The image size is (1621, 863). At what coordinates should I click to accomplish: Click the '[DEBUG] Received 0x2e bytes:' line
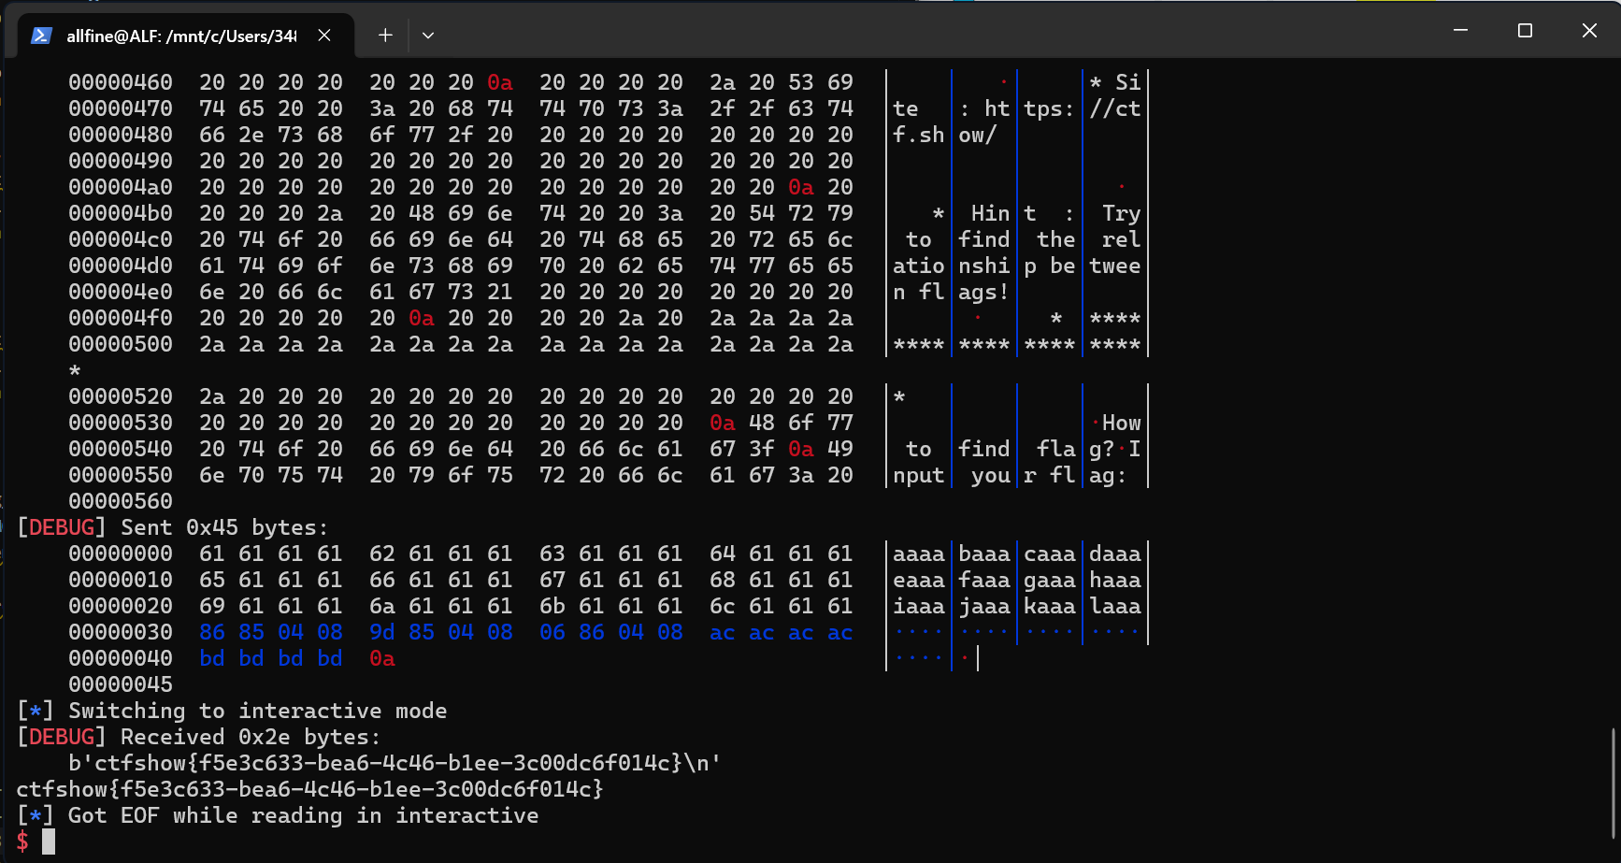(x=199, y=737)
